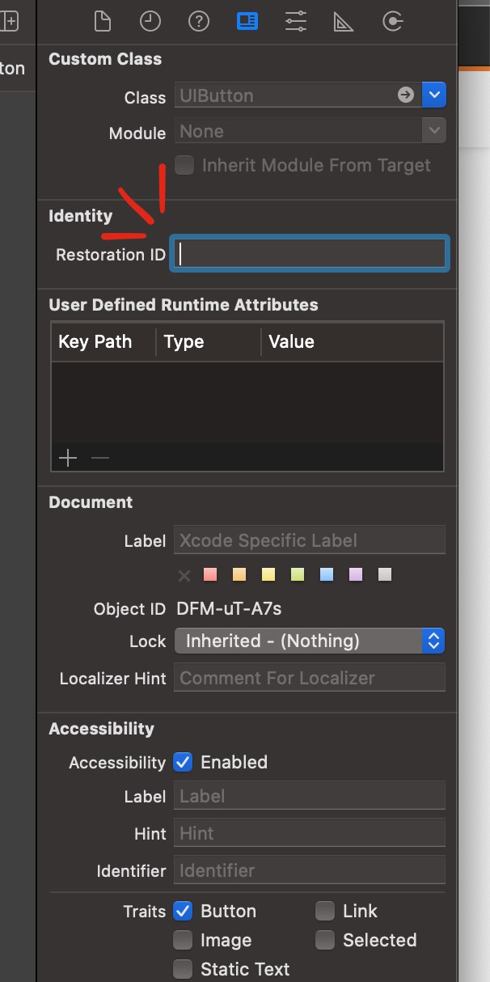The image size is (490, 982).
Task: Pick the red document label color
Action: coord(210,575)
